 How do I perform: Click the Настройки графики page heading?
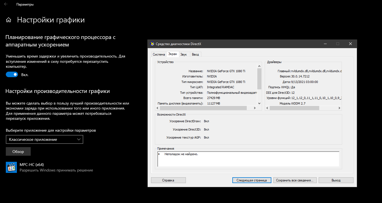pos(51,20)
